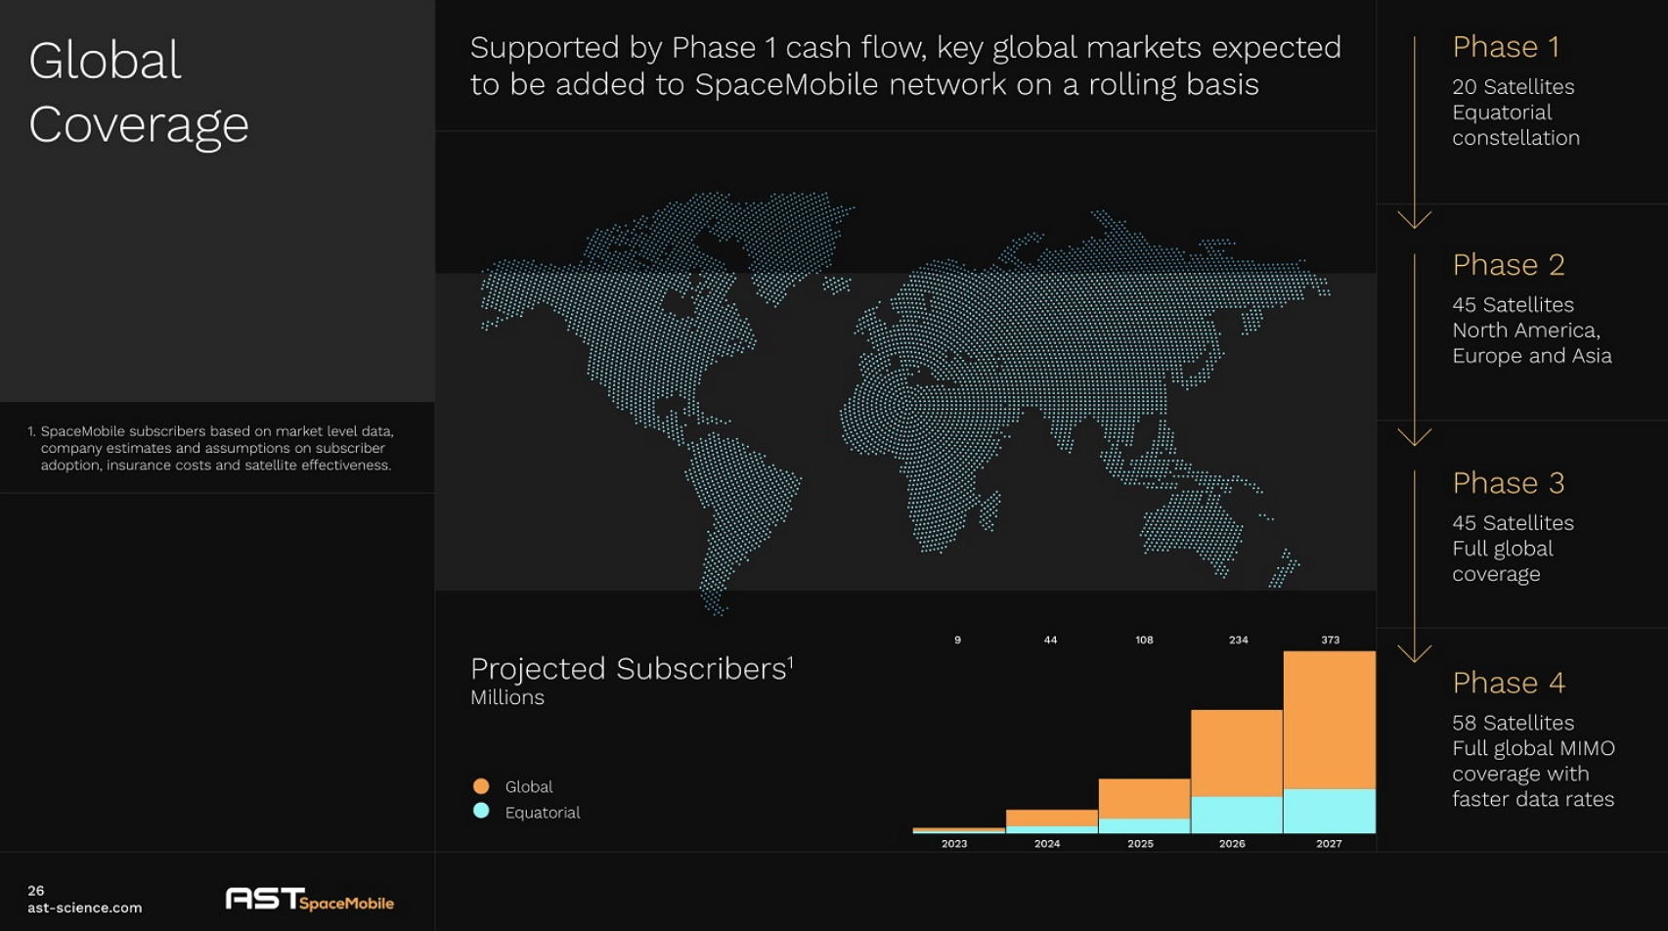Image resolution: width=1668 pixels, height=931 pixels.
Task: Select the Phase 4 heading
Action: pos(1509,683)
